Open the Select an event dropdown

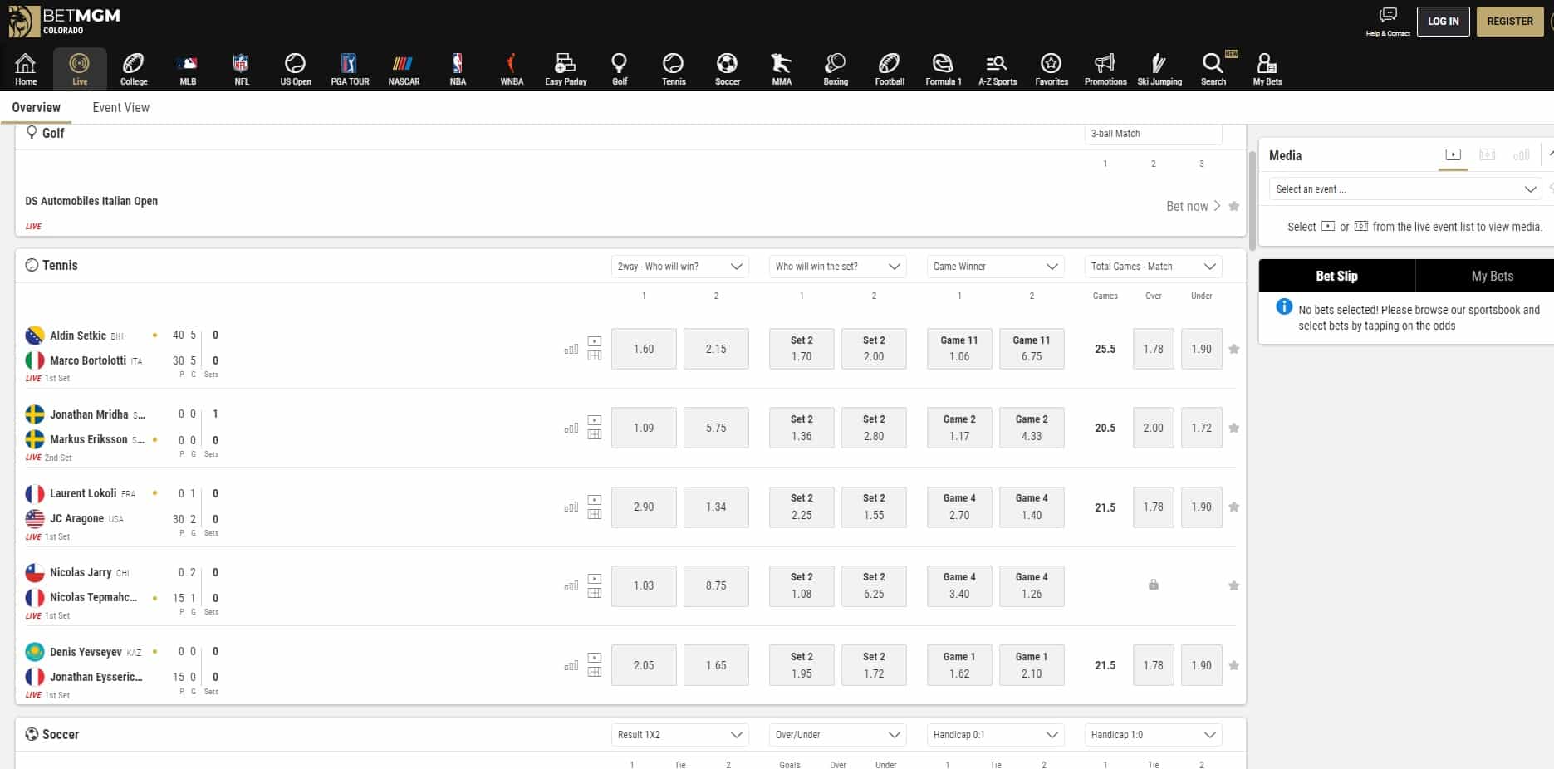pyautogui.click(x=1406, y=189)
